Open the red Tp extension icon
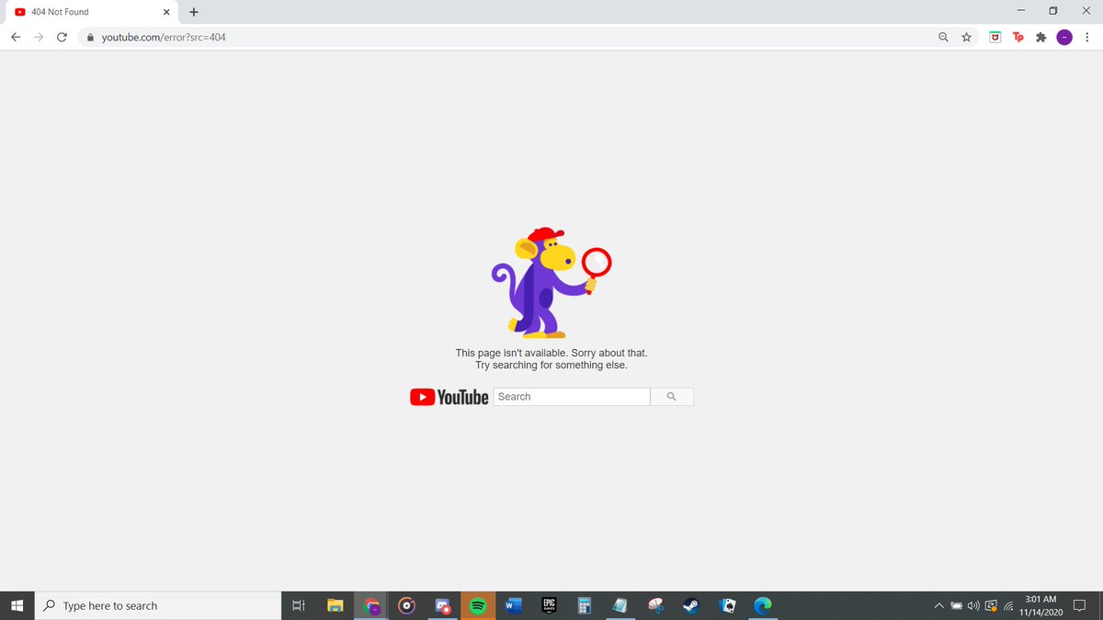 (x=1018, y=38)
